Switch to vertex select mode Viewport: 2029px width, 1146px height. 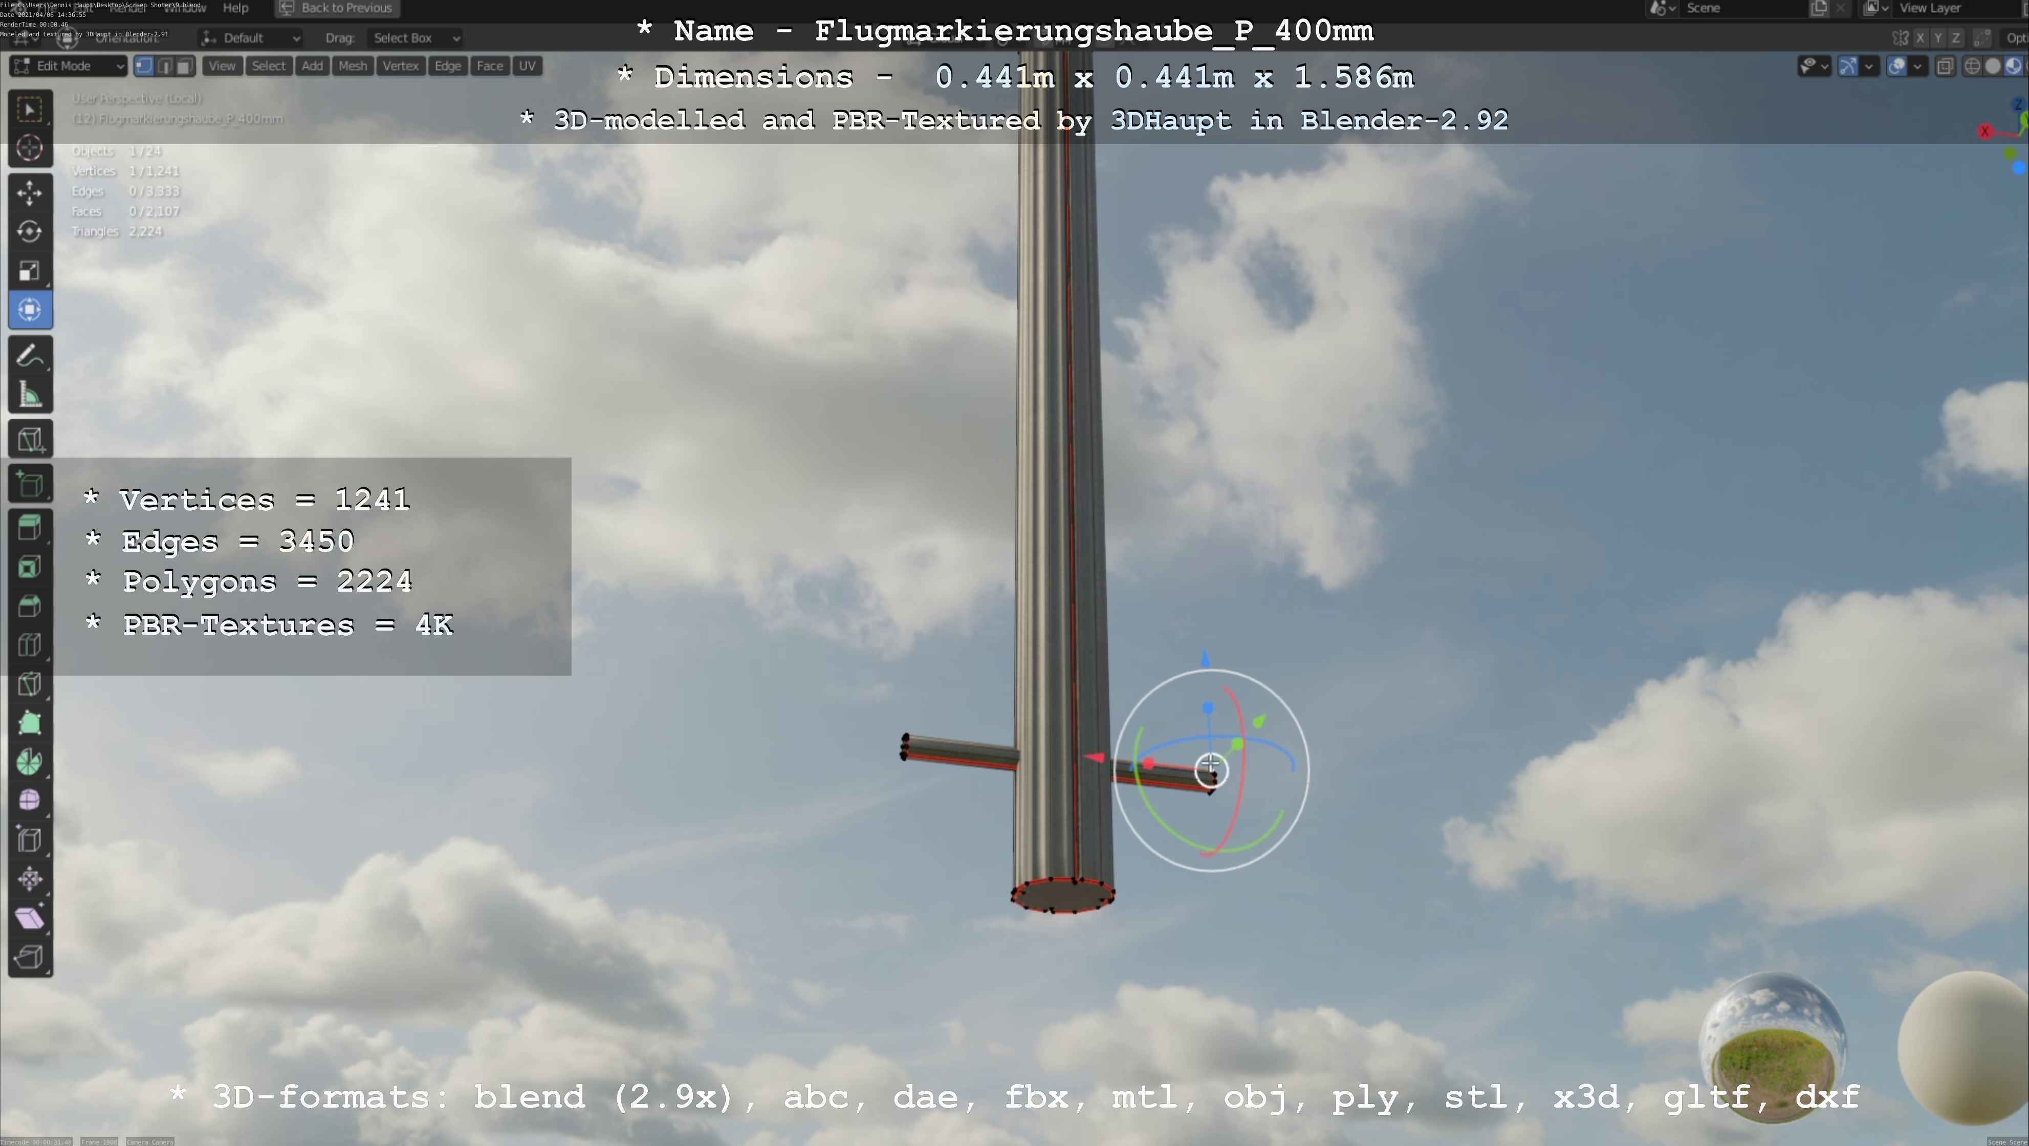(x=143, y=66)
